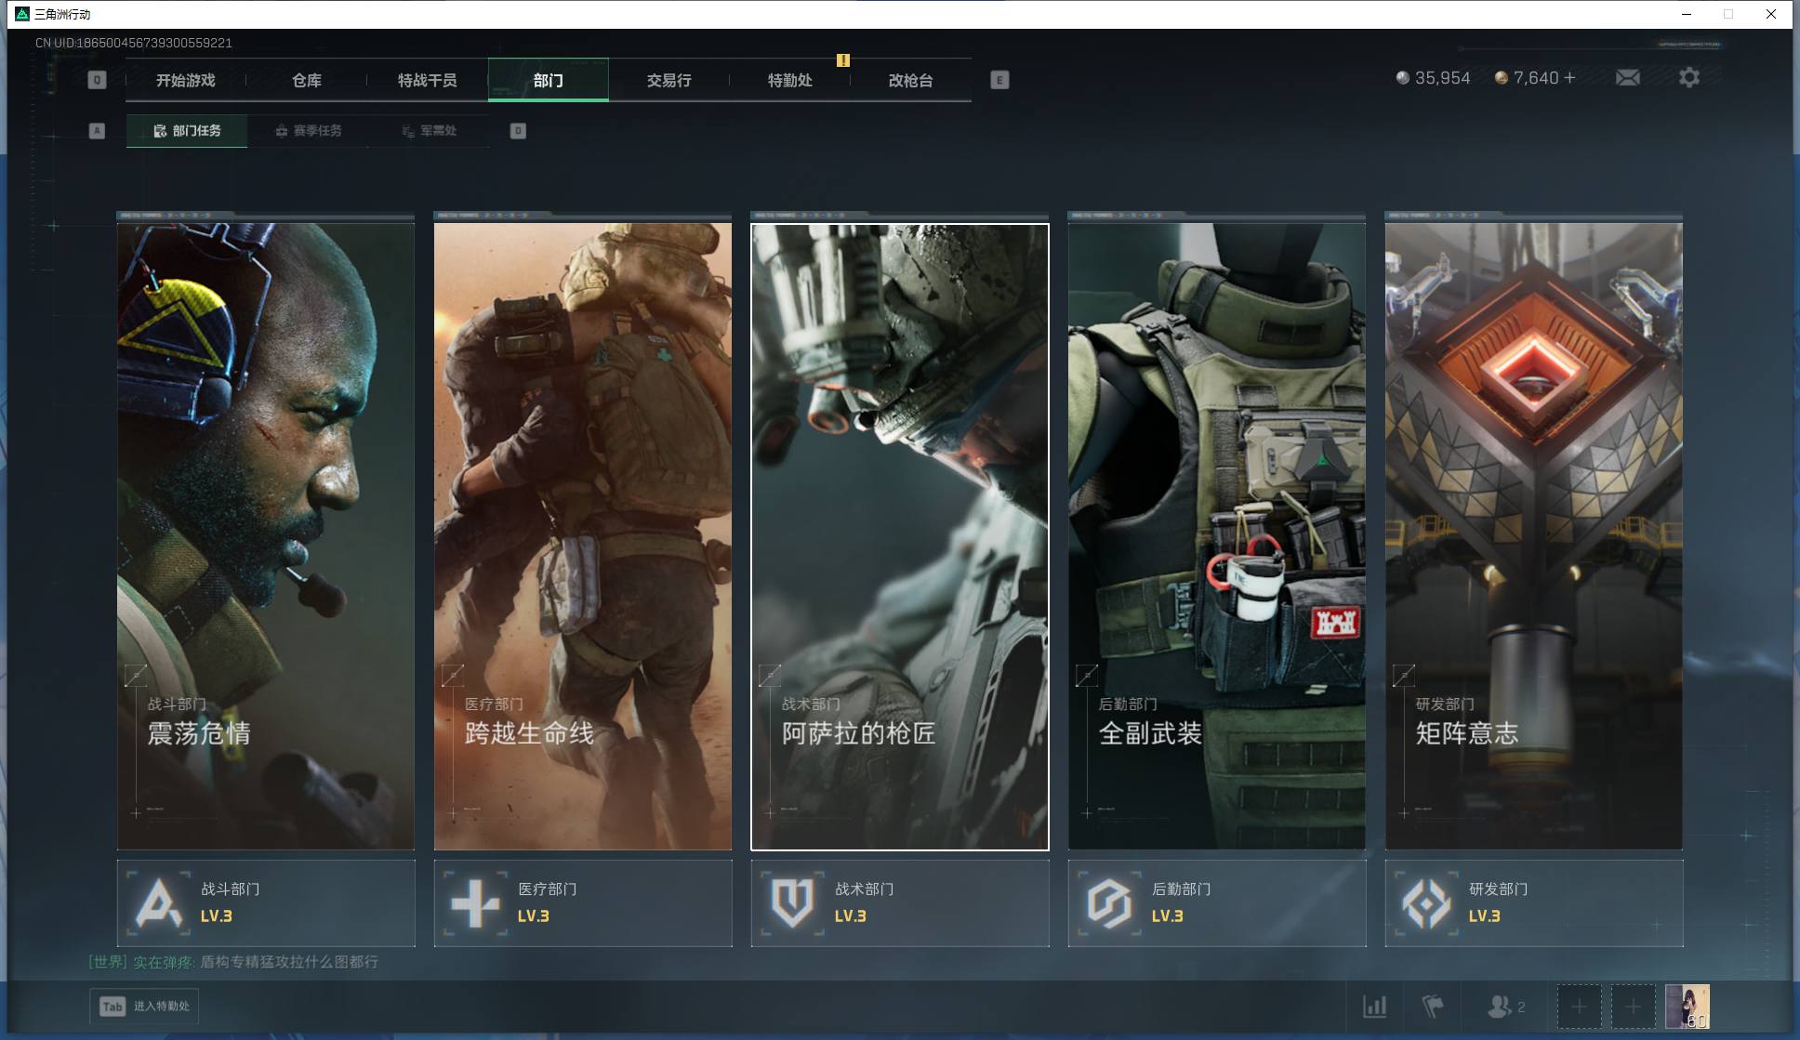Switch to the 仓库 tab
Screen dimensions: 1800x1040
[x=306, y=81]
